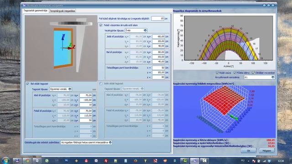This screenshot has width=292, height=164.
Task: Click top Tetszőleges pont z field showing 90
Action: point(158,77)
